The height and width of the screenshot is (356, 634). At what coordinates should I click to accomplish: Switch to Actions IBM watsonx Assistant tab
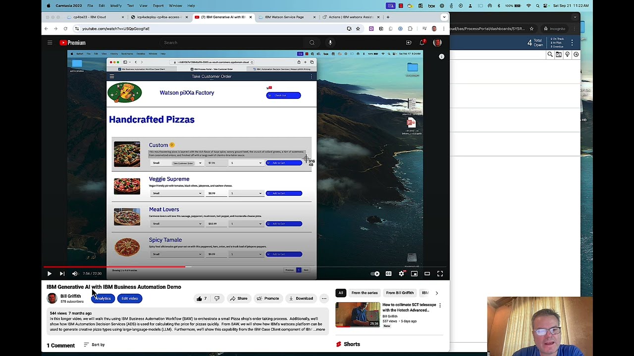351,17
